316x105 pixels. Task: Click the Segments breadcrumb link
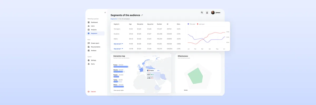pos(114,19)
